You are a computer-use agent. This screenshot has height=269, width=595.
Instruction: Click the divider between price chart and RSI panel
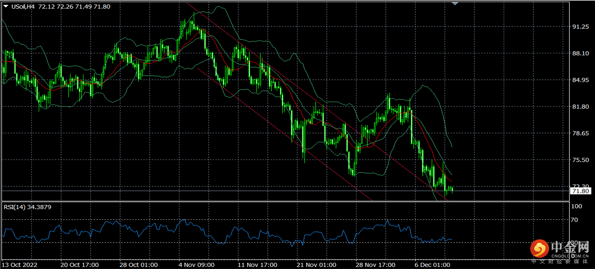[x=285, y=202]
